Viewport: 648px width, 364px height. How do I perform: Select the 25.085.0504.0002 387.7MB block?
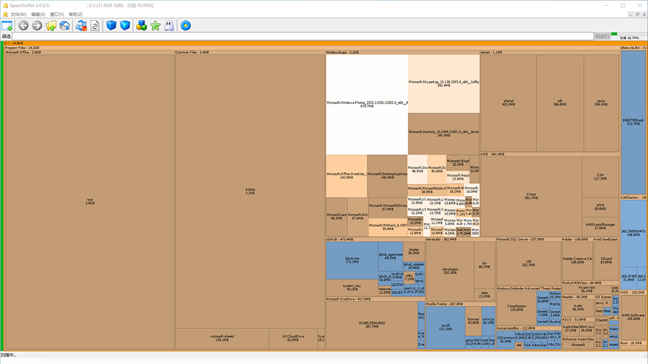[x=372, y=325]
